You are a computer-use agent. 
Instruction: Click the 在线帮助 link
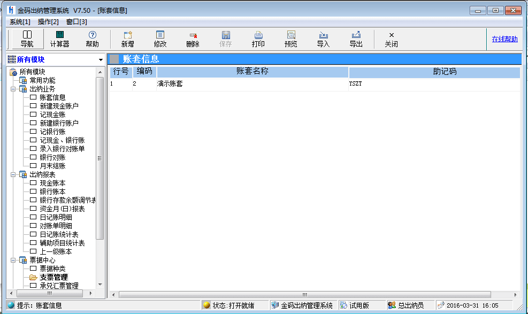coord(504,39)
